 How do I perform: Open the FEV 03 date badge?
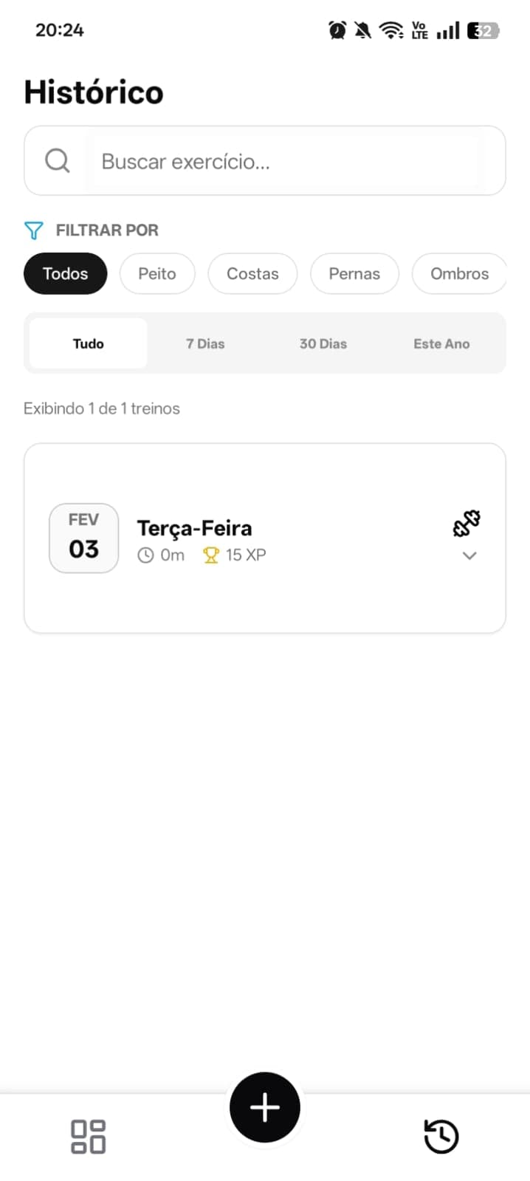click(x=83, y=538)
